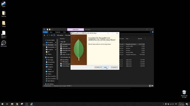Switch to the Compartir ribbon tab
Screen dimensions: 190x106
pos(58,32)
